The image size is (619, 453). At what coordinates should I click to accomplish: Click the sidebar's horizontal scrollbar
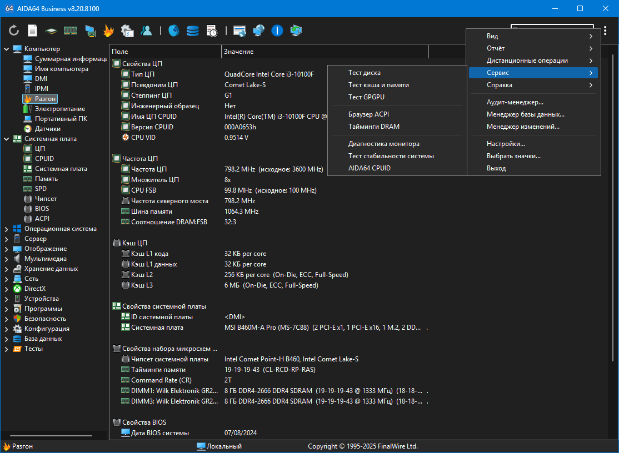click(x=52, y=435)
